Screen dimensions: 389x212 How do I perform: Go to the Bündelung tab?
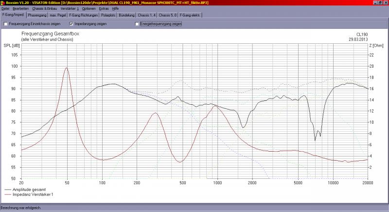click(126, 15)
